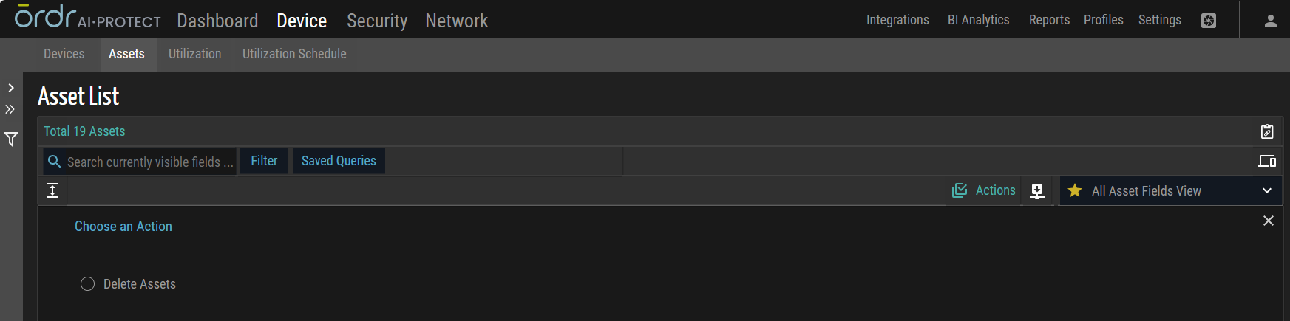The width and height of the screenshot is (1290, 321).
Task: Open the user profile icon
Action: coord(1271,21)
